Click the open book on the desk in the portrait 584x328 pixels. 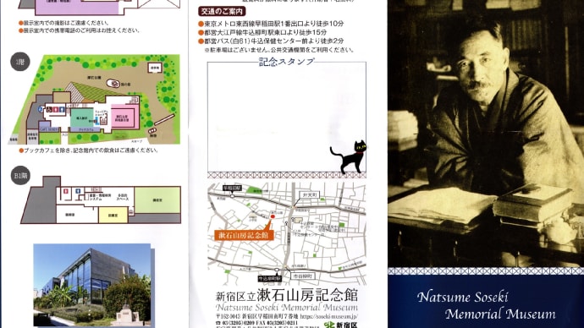443,206
